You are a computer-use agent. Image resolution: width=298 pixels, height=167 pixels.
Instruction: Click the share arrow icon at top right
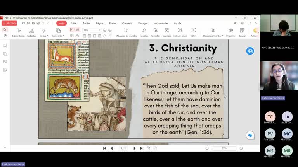click(235, 23)
